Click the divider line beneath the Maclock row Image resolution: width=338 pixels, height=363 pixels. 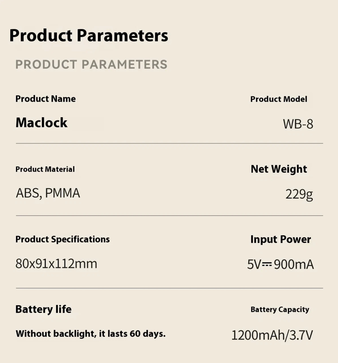169,143
